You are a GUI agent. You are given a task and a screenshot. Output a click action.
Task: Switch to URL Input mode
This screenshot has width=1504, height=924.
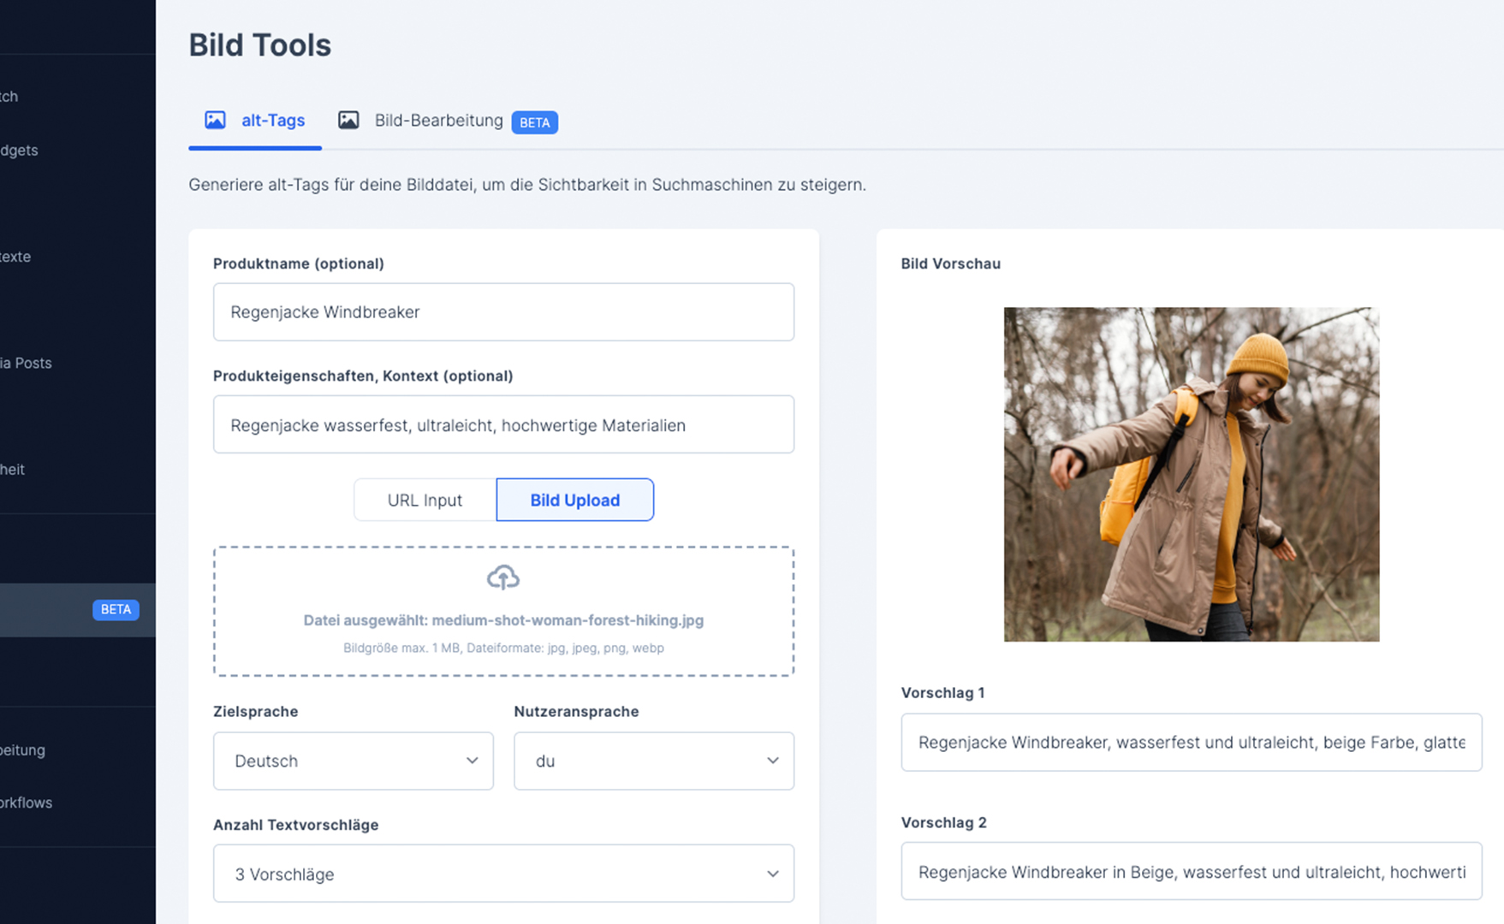pos(425,500)
